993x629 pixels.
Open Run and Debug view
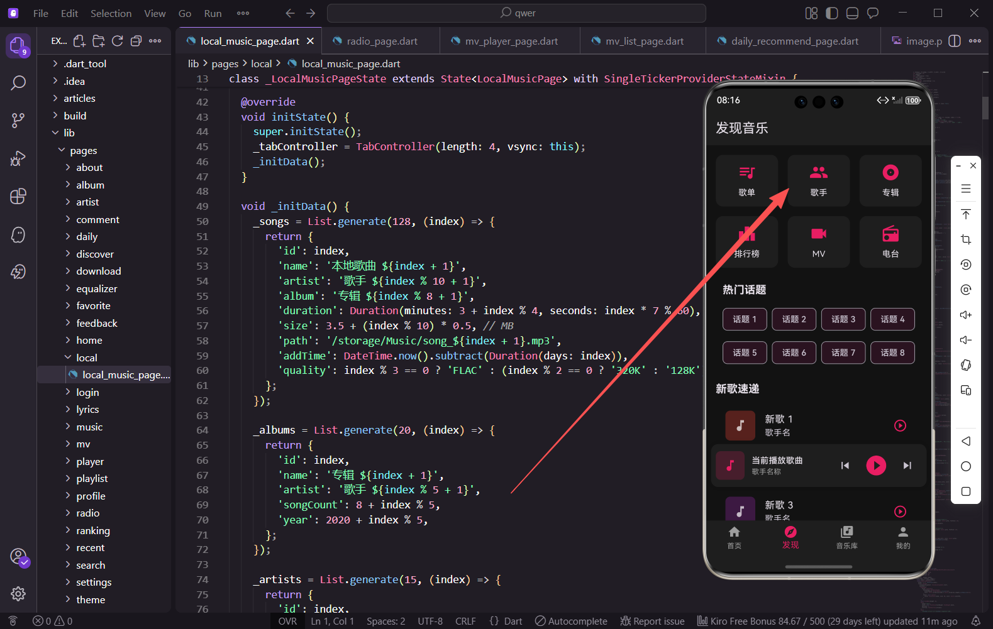tap(18, 158)
